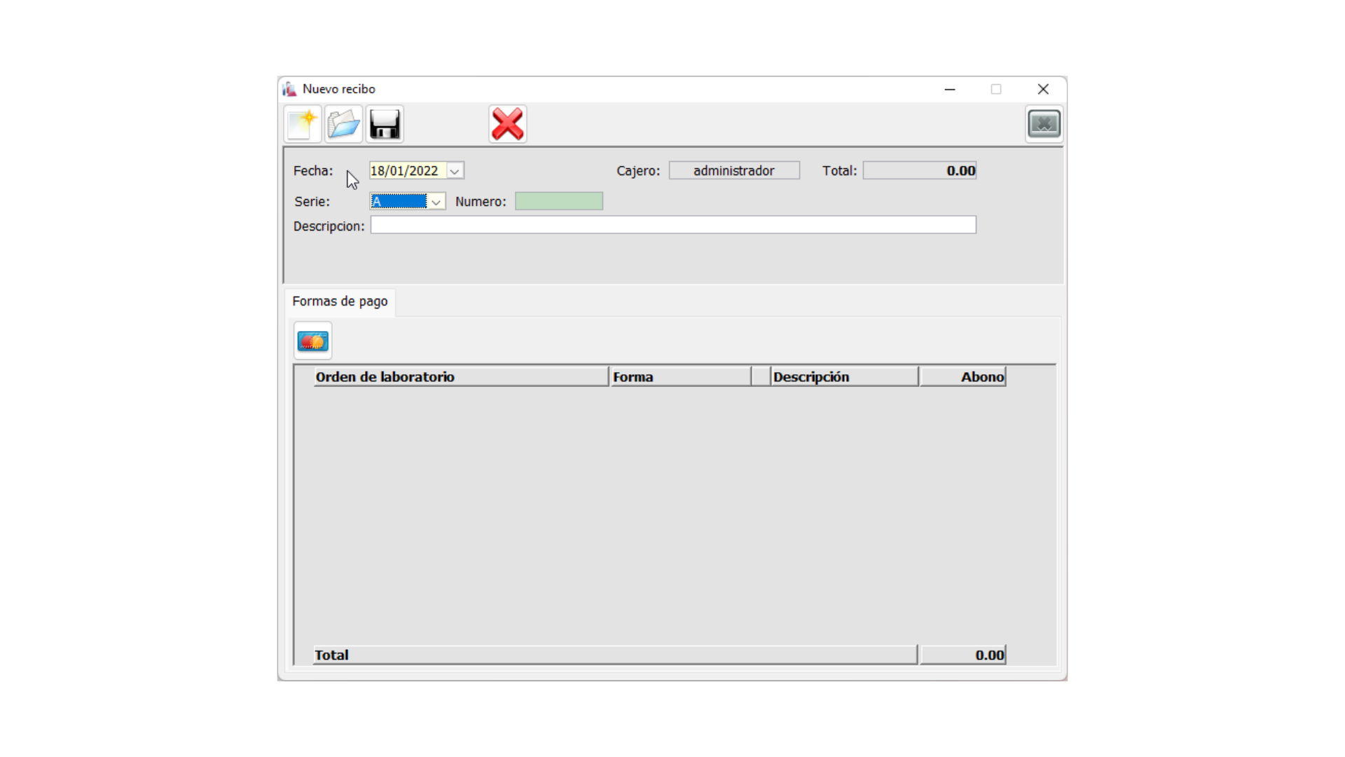
Task: Open an existing receipt via the folder icon
Action: [x=343, y=125]
